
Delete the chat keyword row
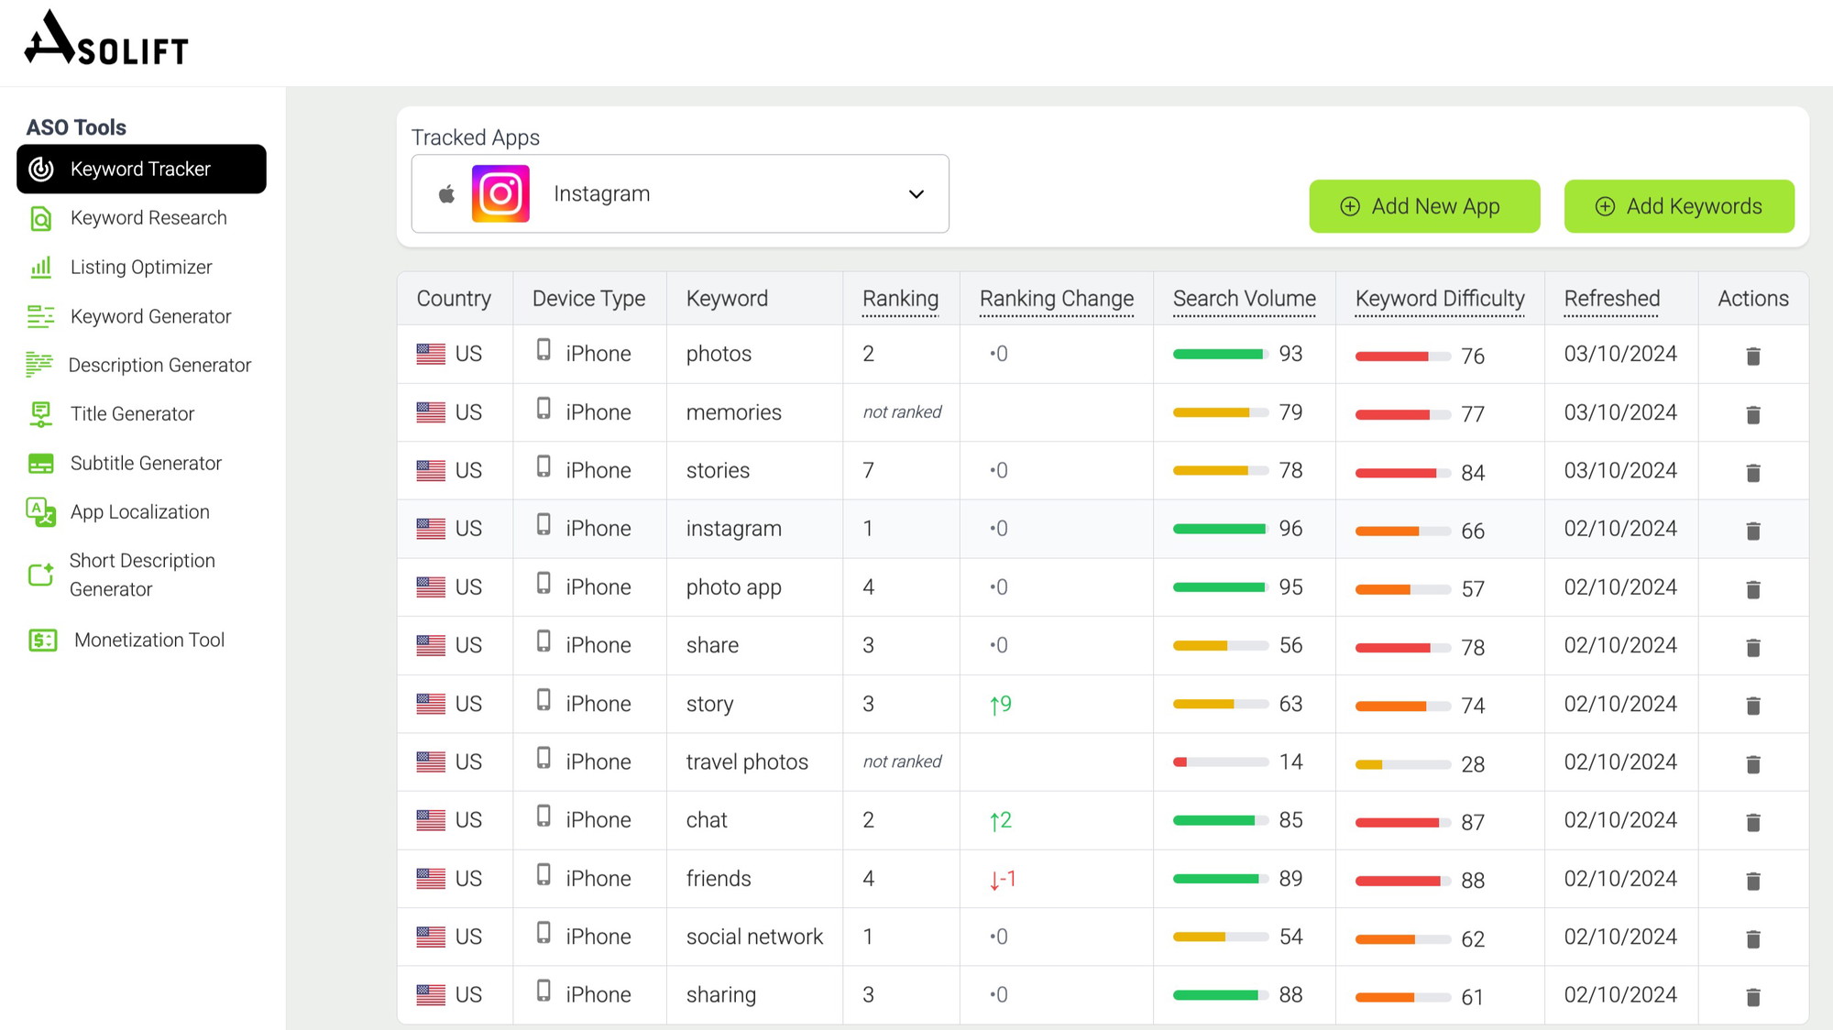[x=1753, y=822]
